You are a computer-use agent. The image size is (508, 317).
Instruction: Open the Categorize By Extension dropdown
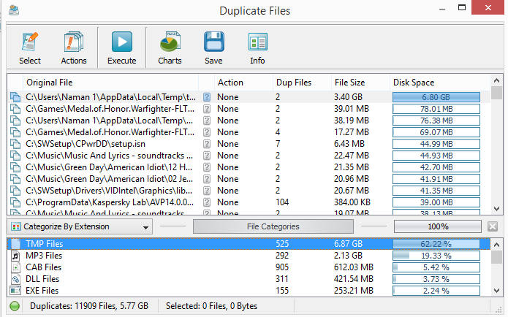point(80,227)
